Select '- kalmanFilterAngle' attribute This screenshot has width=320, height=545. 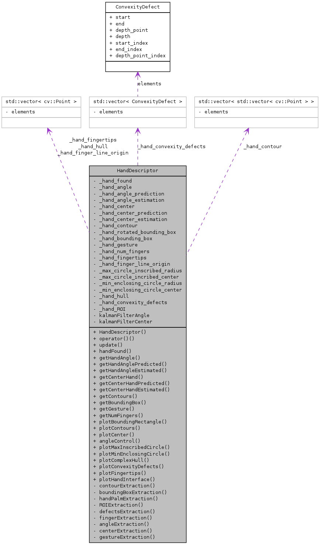121,315
